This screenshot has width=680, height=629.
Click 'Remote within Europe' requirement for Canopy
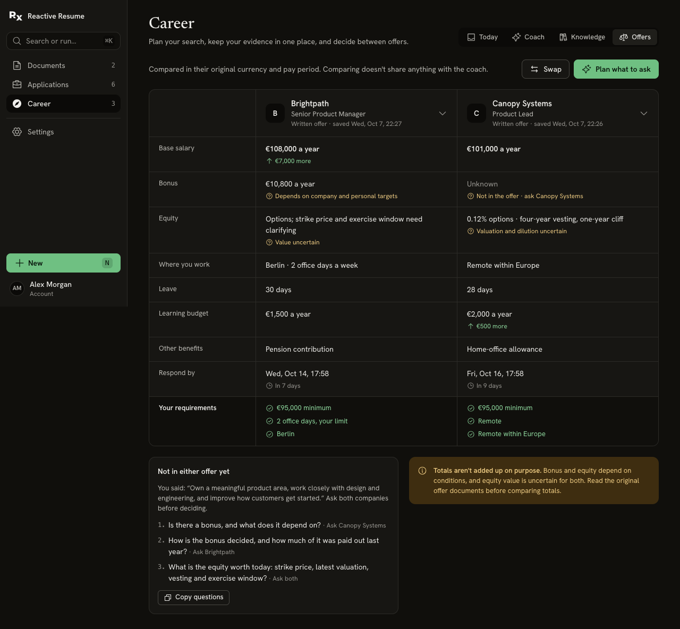[512, 434]
